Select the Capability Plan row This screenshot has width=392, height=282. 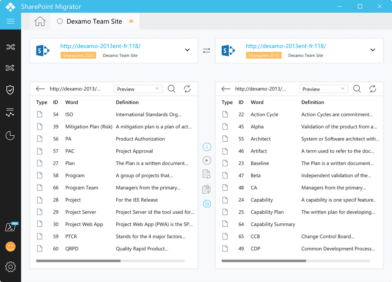(299, 212)
